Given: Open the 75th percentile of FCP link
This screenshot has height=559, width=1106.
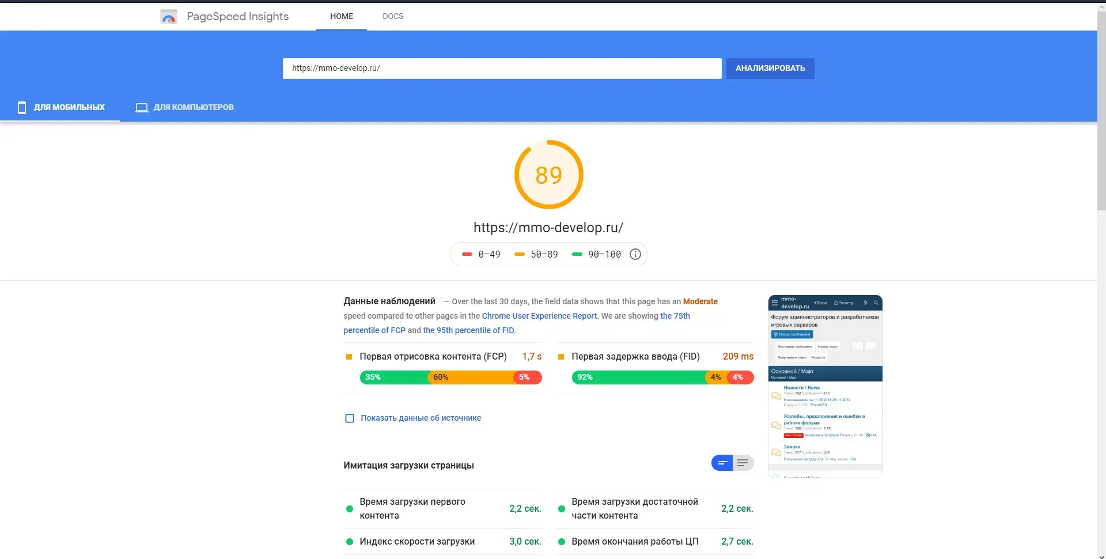Looking at the screenshot, I should [517, 323].
